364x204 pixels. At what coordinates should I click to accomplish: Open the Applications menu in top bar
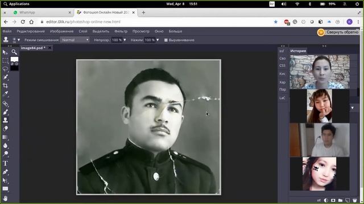[16, 4]
